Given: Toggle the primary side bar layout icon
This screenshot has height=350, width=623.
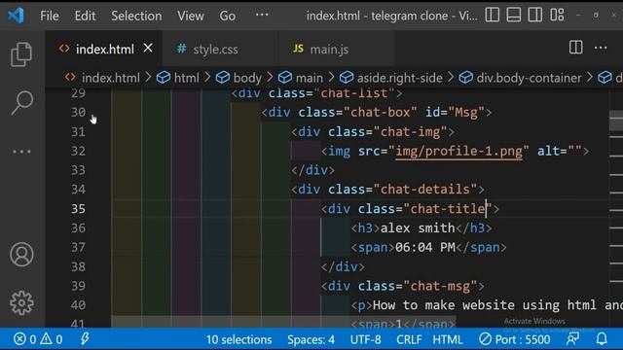Looking at the screenshot, I should click(493, 16).
